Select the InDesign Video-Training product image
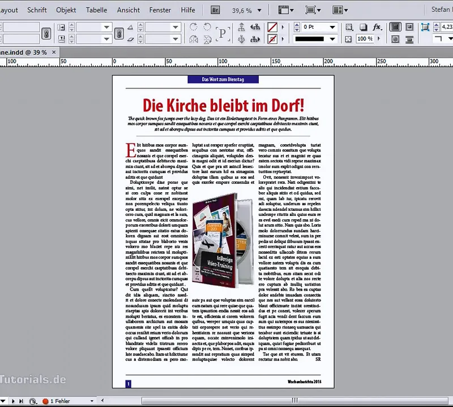Viewport: 453px width, 407px height. [223, 240]
